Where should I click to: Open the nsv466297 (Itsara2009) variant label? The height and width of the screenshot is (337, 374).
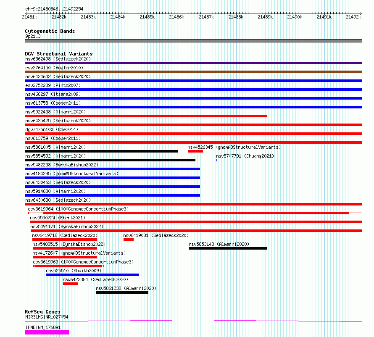pyautogui.click(x=53, y=94)
